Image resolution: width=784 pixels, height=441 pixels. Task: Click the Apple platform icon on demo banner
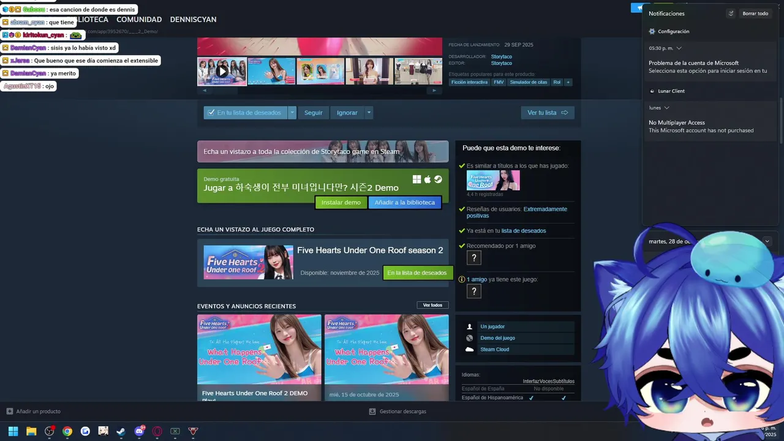pos(428,179)
